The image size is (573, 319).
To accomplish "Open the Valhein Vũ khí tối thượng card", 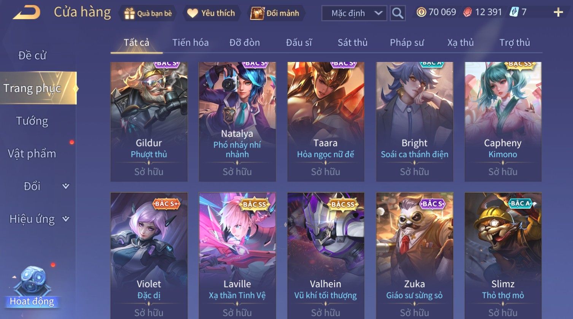I will coord(326,256).
